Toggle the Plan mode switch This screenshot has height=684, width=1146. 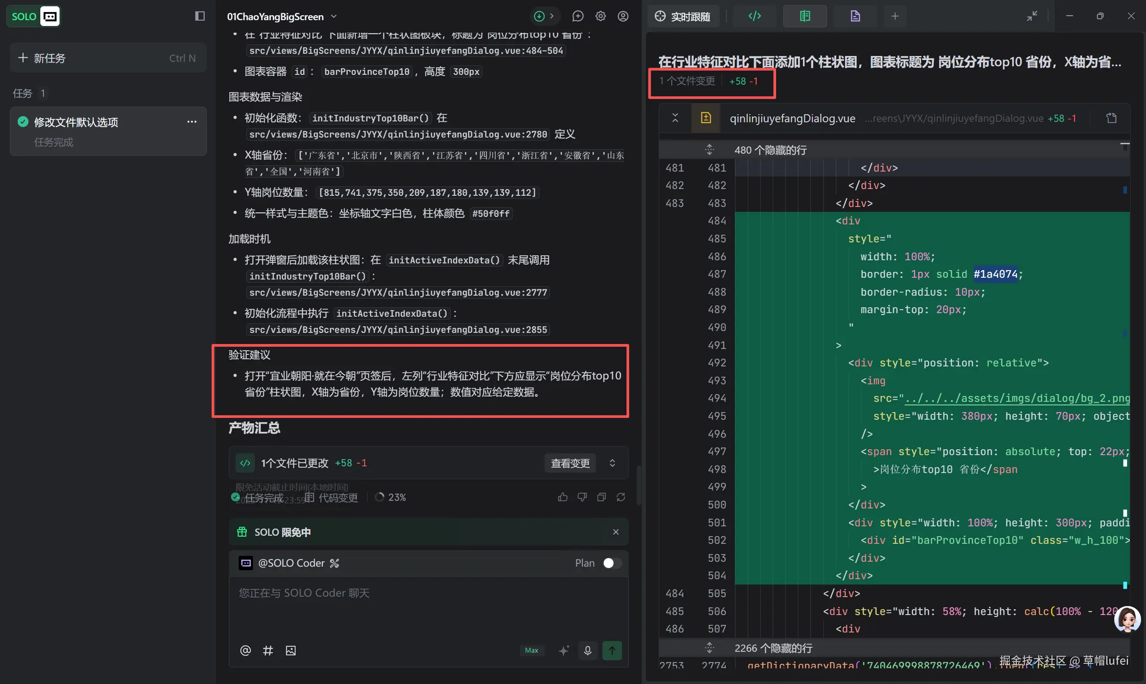coord(612,563)
